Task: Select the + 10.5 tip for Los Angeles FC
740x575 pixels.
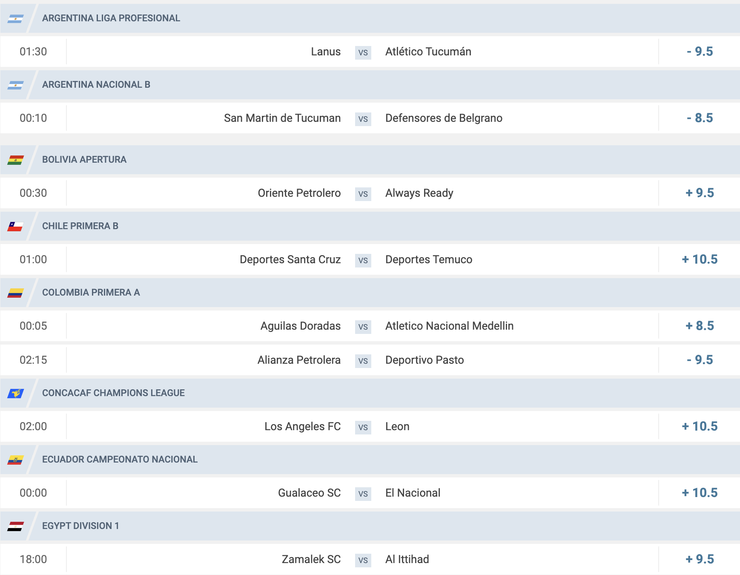Action: click(x=700, y=426)
